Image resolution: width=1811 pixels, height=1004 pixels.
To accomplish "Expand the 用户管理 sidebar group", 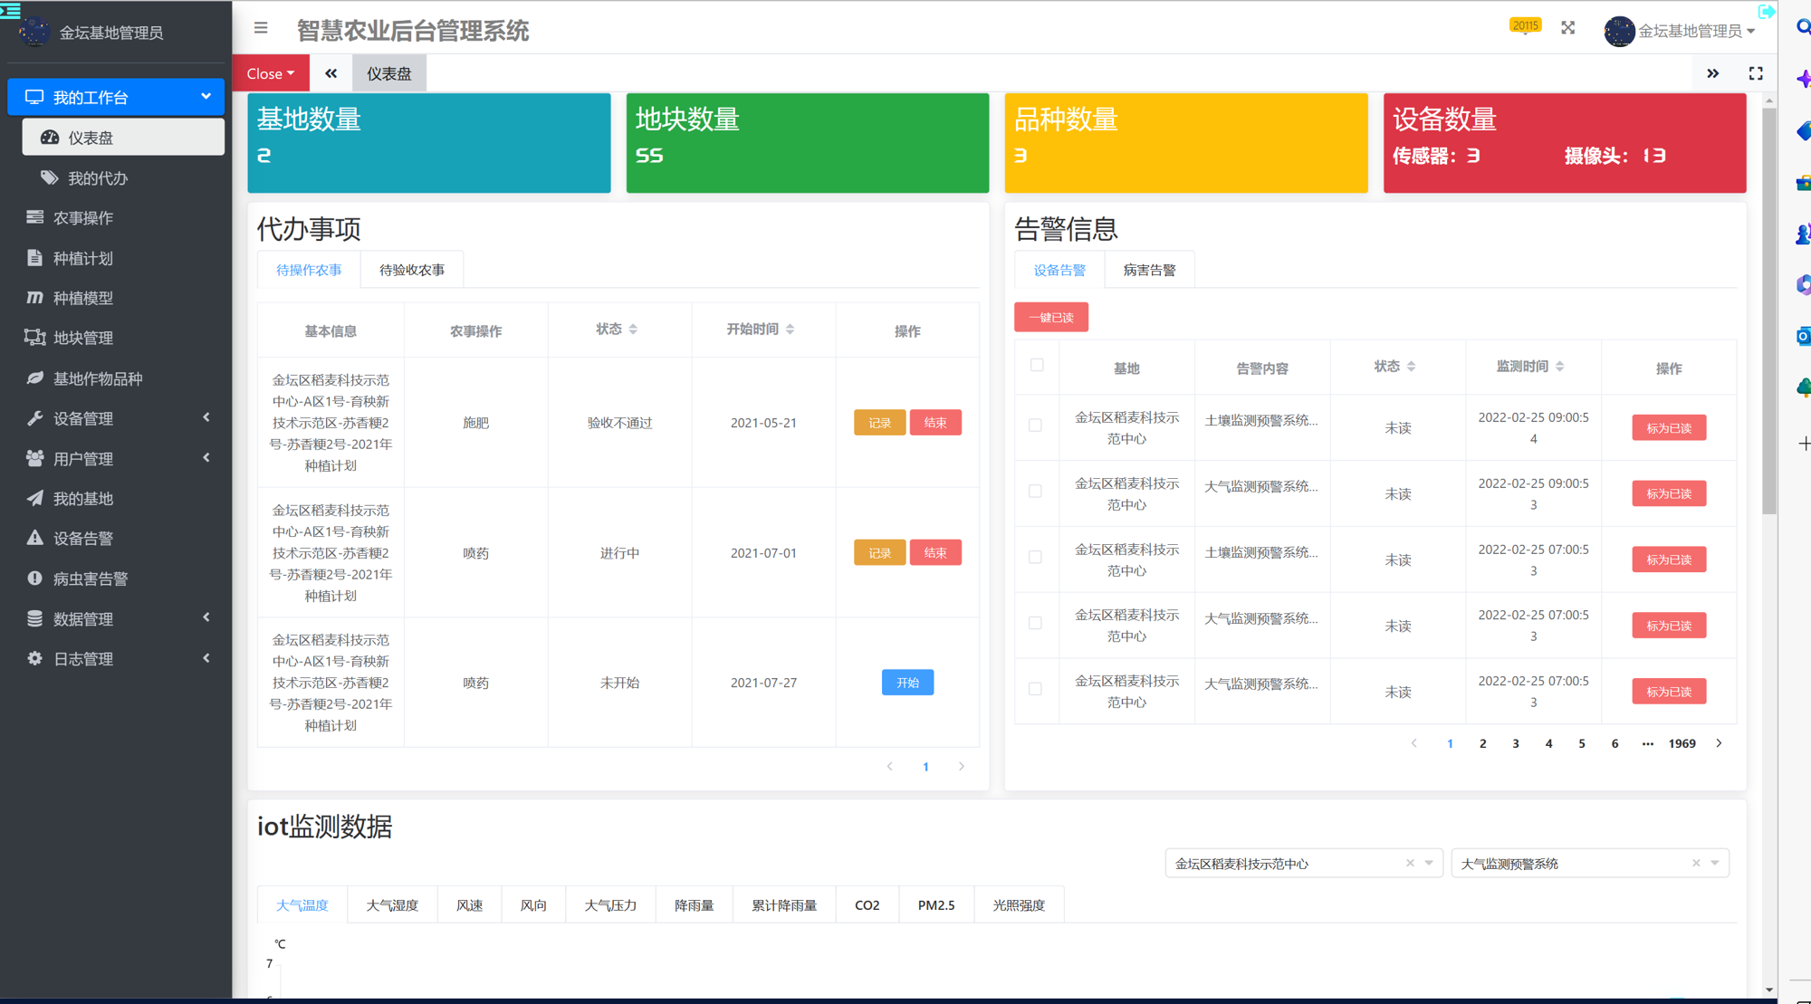I will (x=116, y=458).
